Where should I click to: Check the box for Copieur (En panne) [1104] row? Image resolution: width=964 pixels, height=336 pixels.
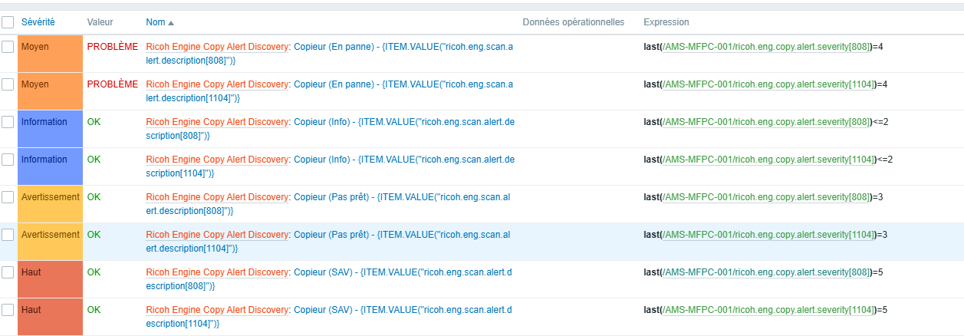(8, 84)
